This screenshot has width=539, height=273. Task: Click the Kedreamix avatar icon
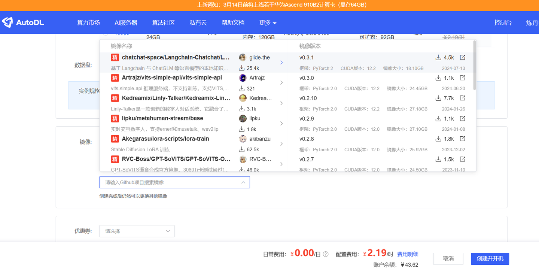[244, 98]
